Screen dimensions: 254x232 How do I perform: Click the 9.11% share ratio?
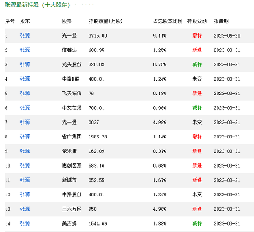pyautogui.click(x=160, y=36)
